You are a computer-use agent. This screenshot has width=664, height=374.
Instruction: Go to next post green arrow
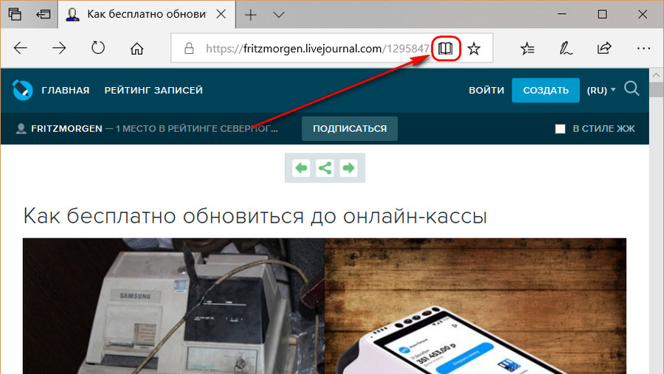(x=348, y=168)
